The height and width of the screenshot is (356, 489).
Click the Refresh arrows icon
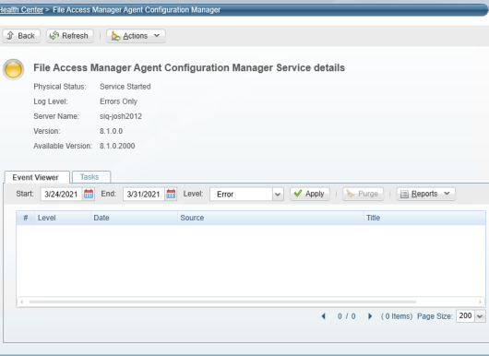pyautogui.click(x=54, y=36)
